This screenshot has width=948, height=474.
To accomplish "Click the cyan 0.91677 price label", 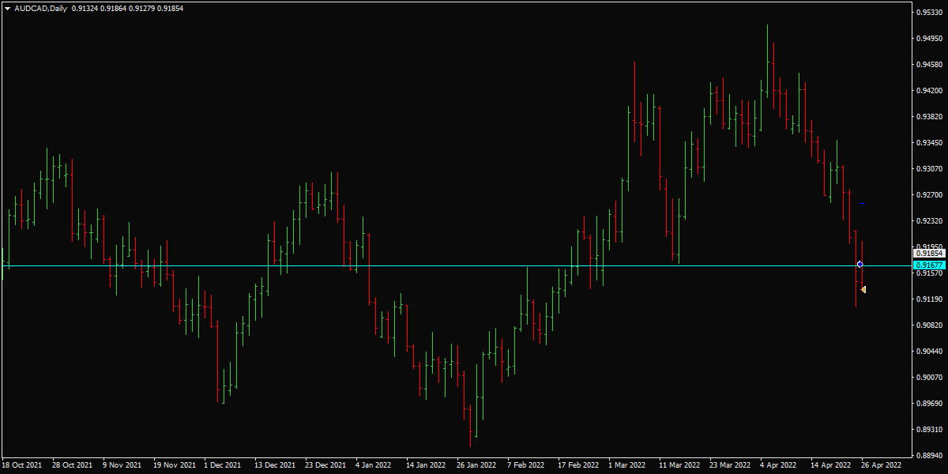I will point(928,265).
